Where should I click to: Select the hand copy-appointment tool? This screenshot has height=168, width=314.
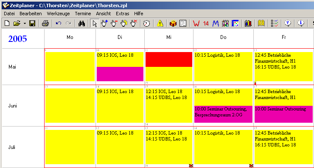pyautogui.click(x=124, y=23)
